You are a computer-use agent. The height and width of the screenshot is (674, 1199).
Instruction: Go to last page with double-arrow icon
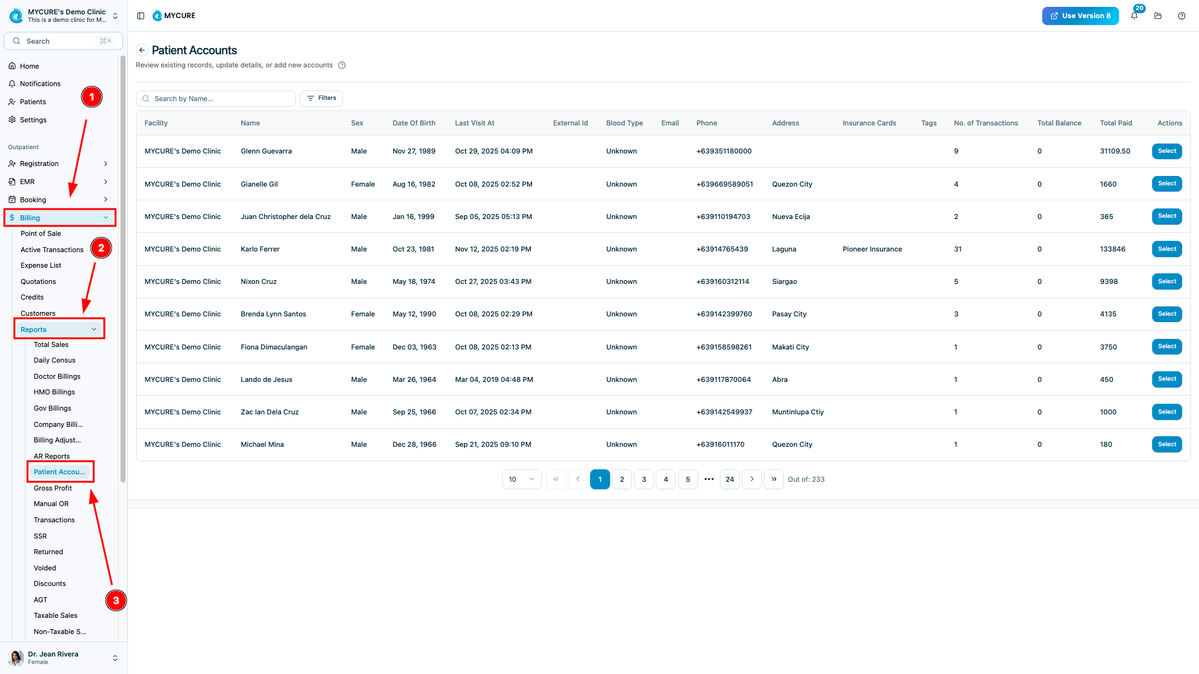tap(773, 479)
